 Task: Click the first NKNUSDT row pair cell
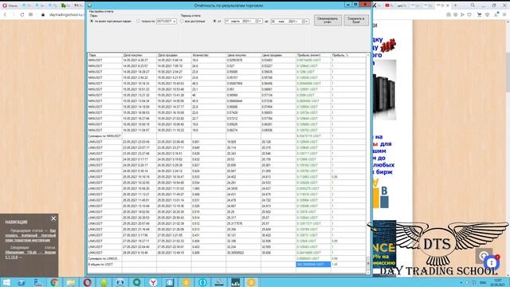click(x=104, y=61)
